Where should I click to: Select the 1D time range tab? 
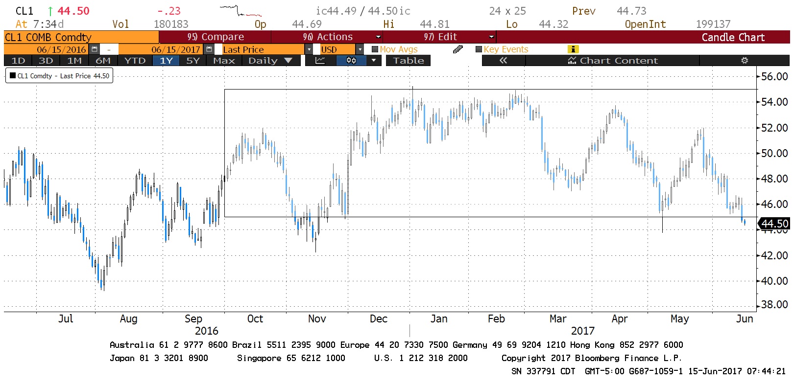18,61
